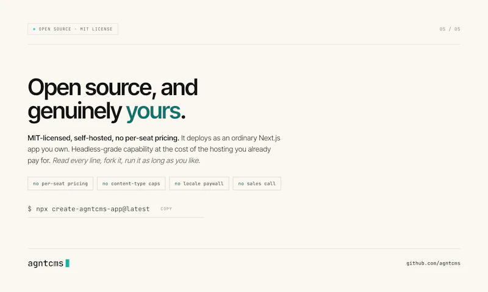The image size is (488, 292).
Task: Click the agntcms logo text
Action: click(45, 263)
